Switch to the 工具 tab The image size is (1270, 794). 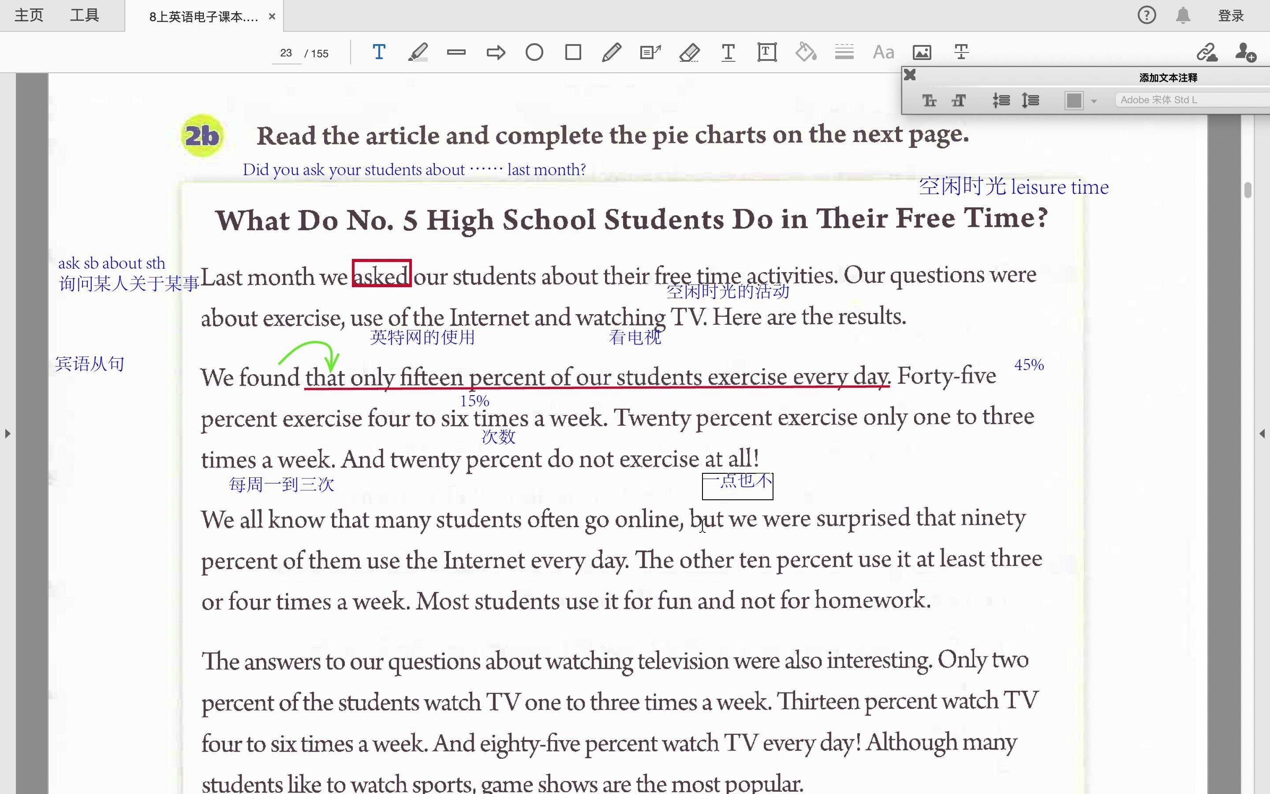85,15
